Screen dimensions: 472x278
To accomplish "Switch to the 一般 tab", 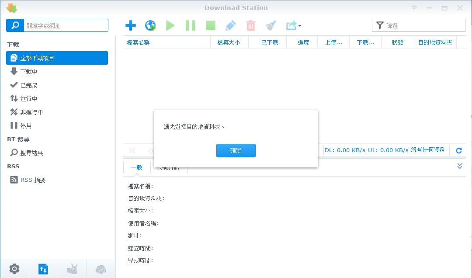I will pos(137,167).
